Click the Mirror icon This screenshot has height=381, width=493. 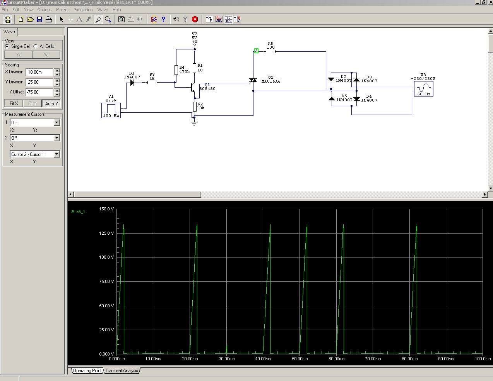[140, 19]
